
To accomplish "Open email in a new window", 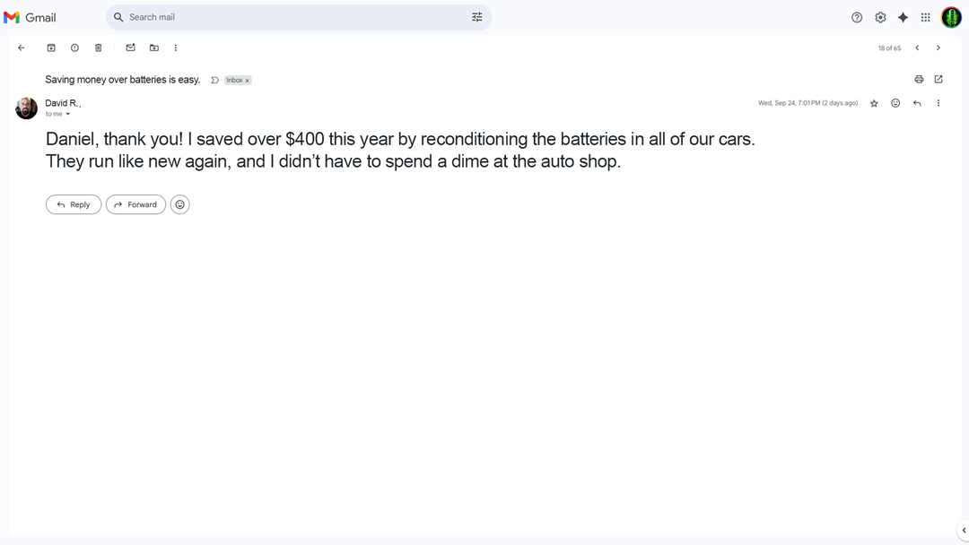I will point(938,79).
